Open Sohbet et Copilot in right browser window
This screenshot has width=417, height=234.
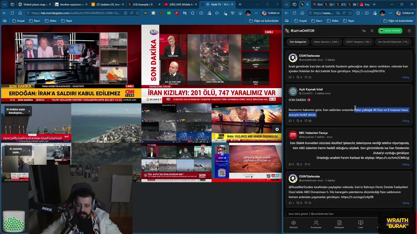405,13
